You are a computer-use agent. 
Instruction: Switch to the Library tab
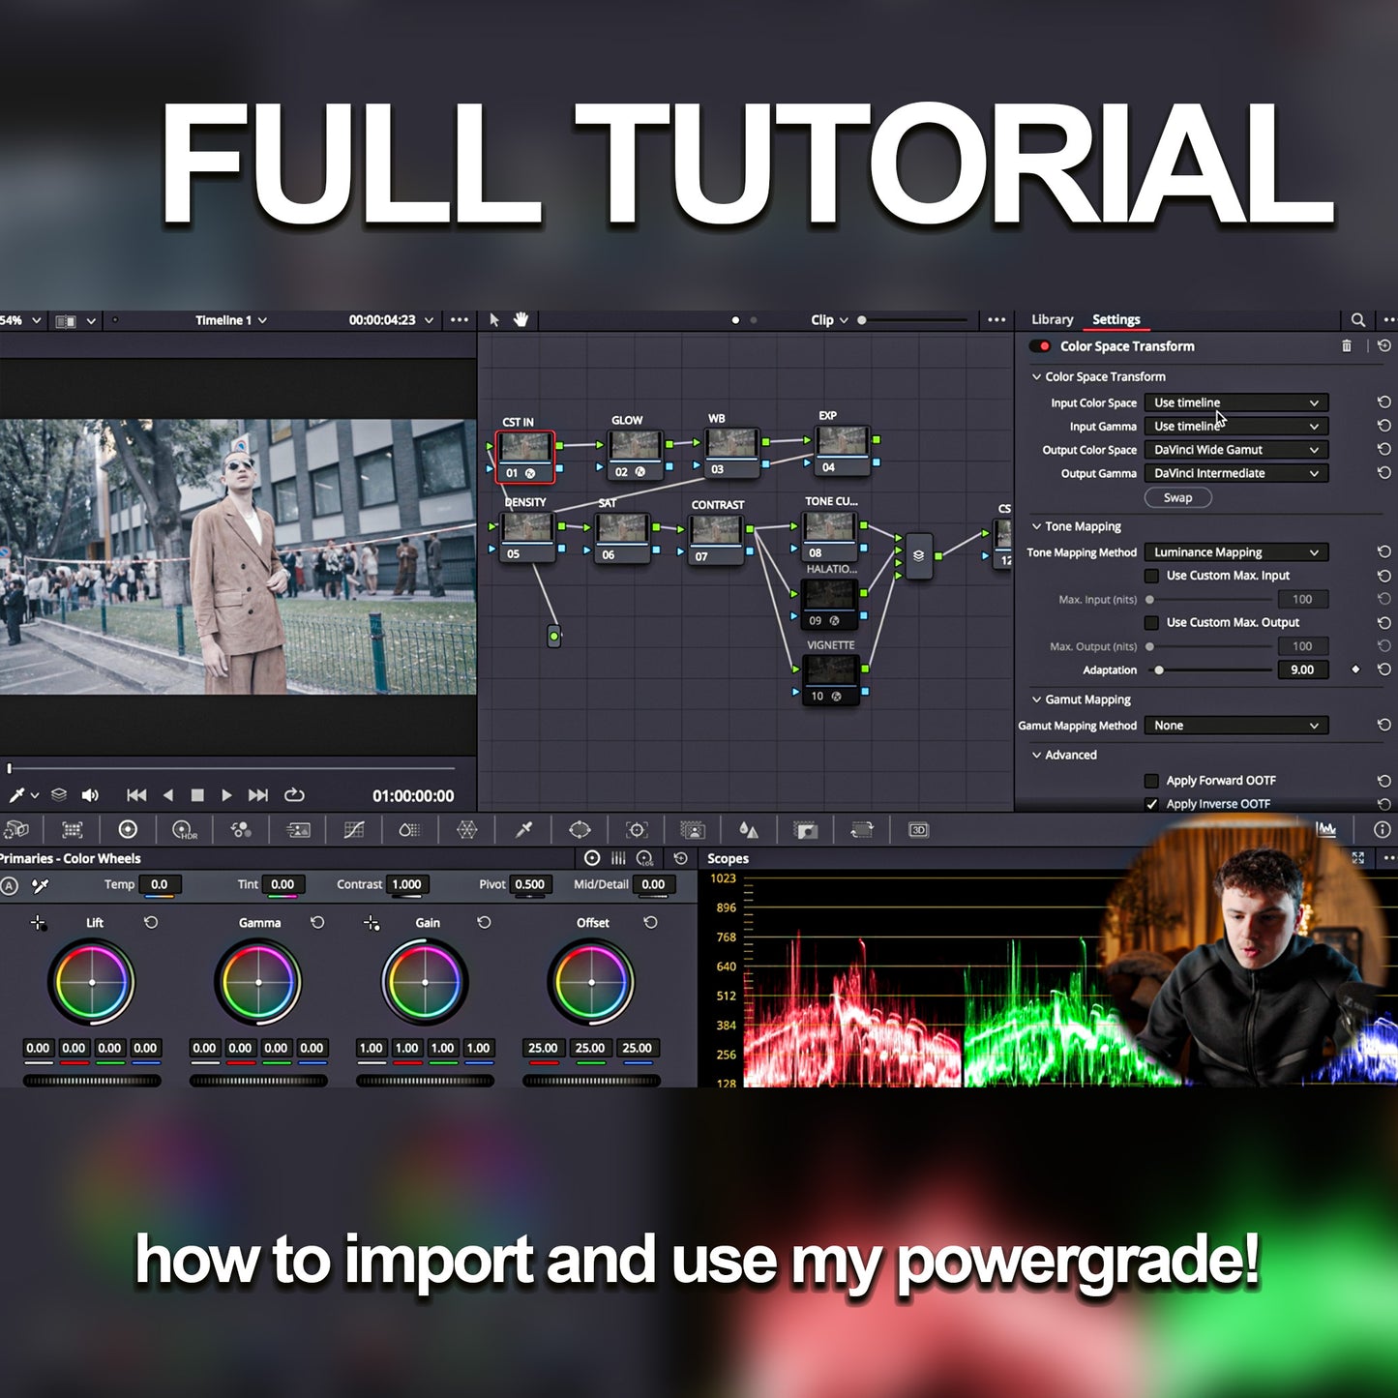pyautogui.click(x=1052, y=319)
